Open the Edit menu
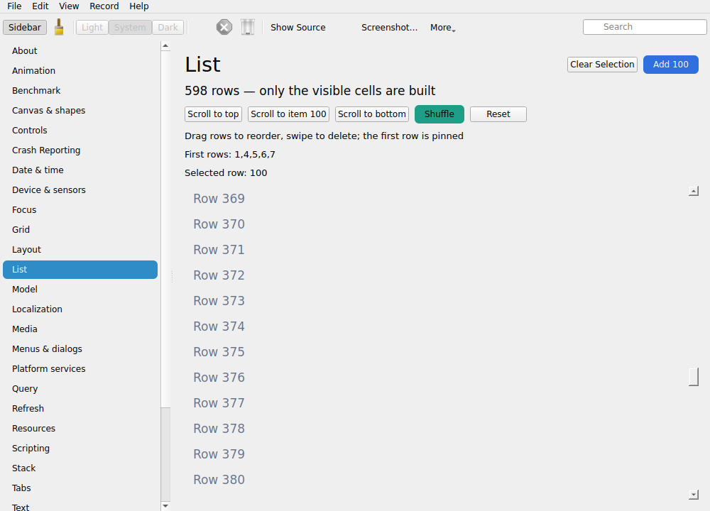Viewport: 710px width, 511px height. pyautogui.click(x=40, y=6)
